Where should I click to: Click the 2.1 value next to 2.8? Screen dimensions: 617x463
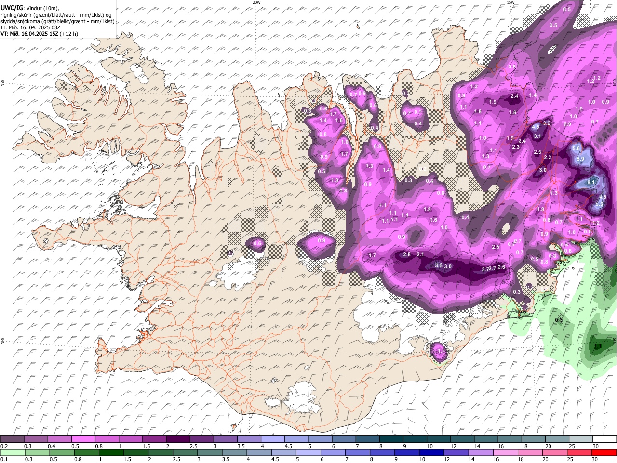(x=420, y=254)
